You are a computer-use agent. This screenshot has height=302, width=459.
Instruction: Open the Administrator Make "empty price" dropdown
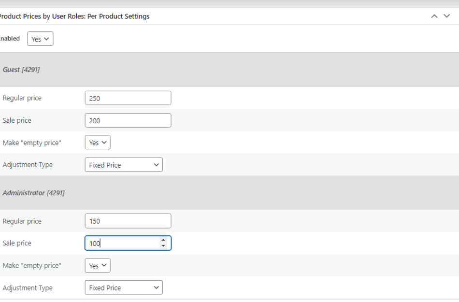(98, 265)
